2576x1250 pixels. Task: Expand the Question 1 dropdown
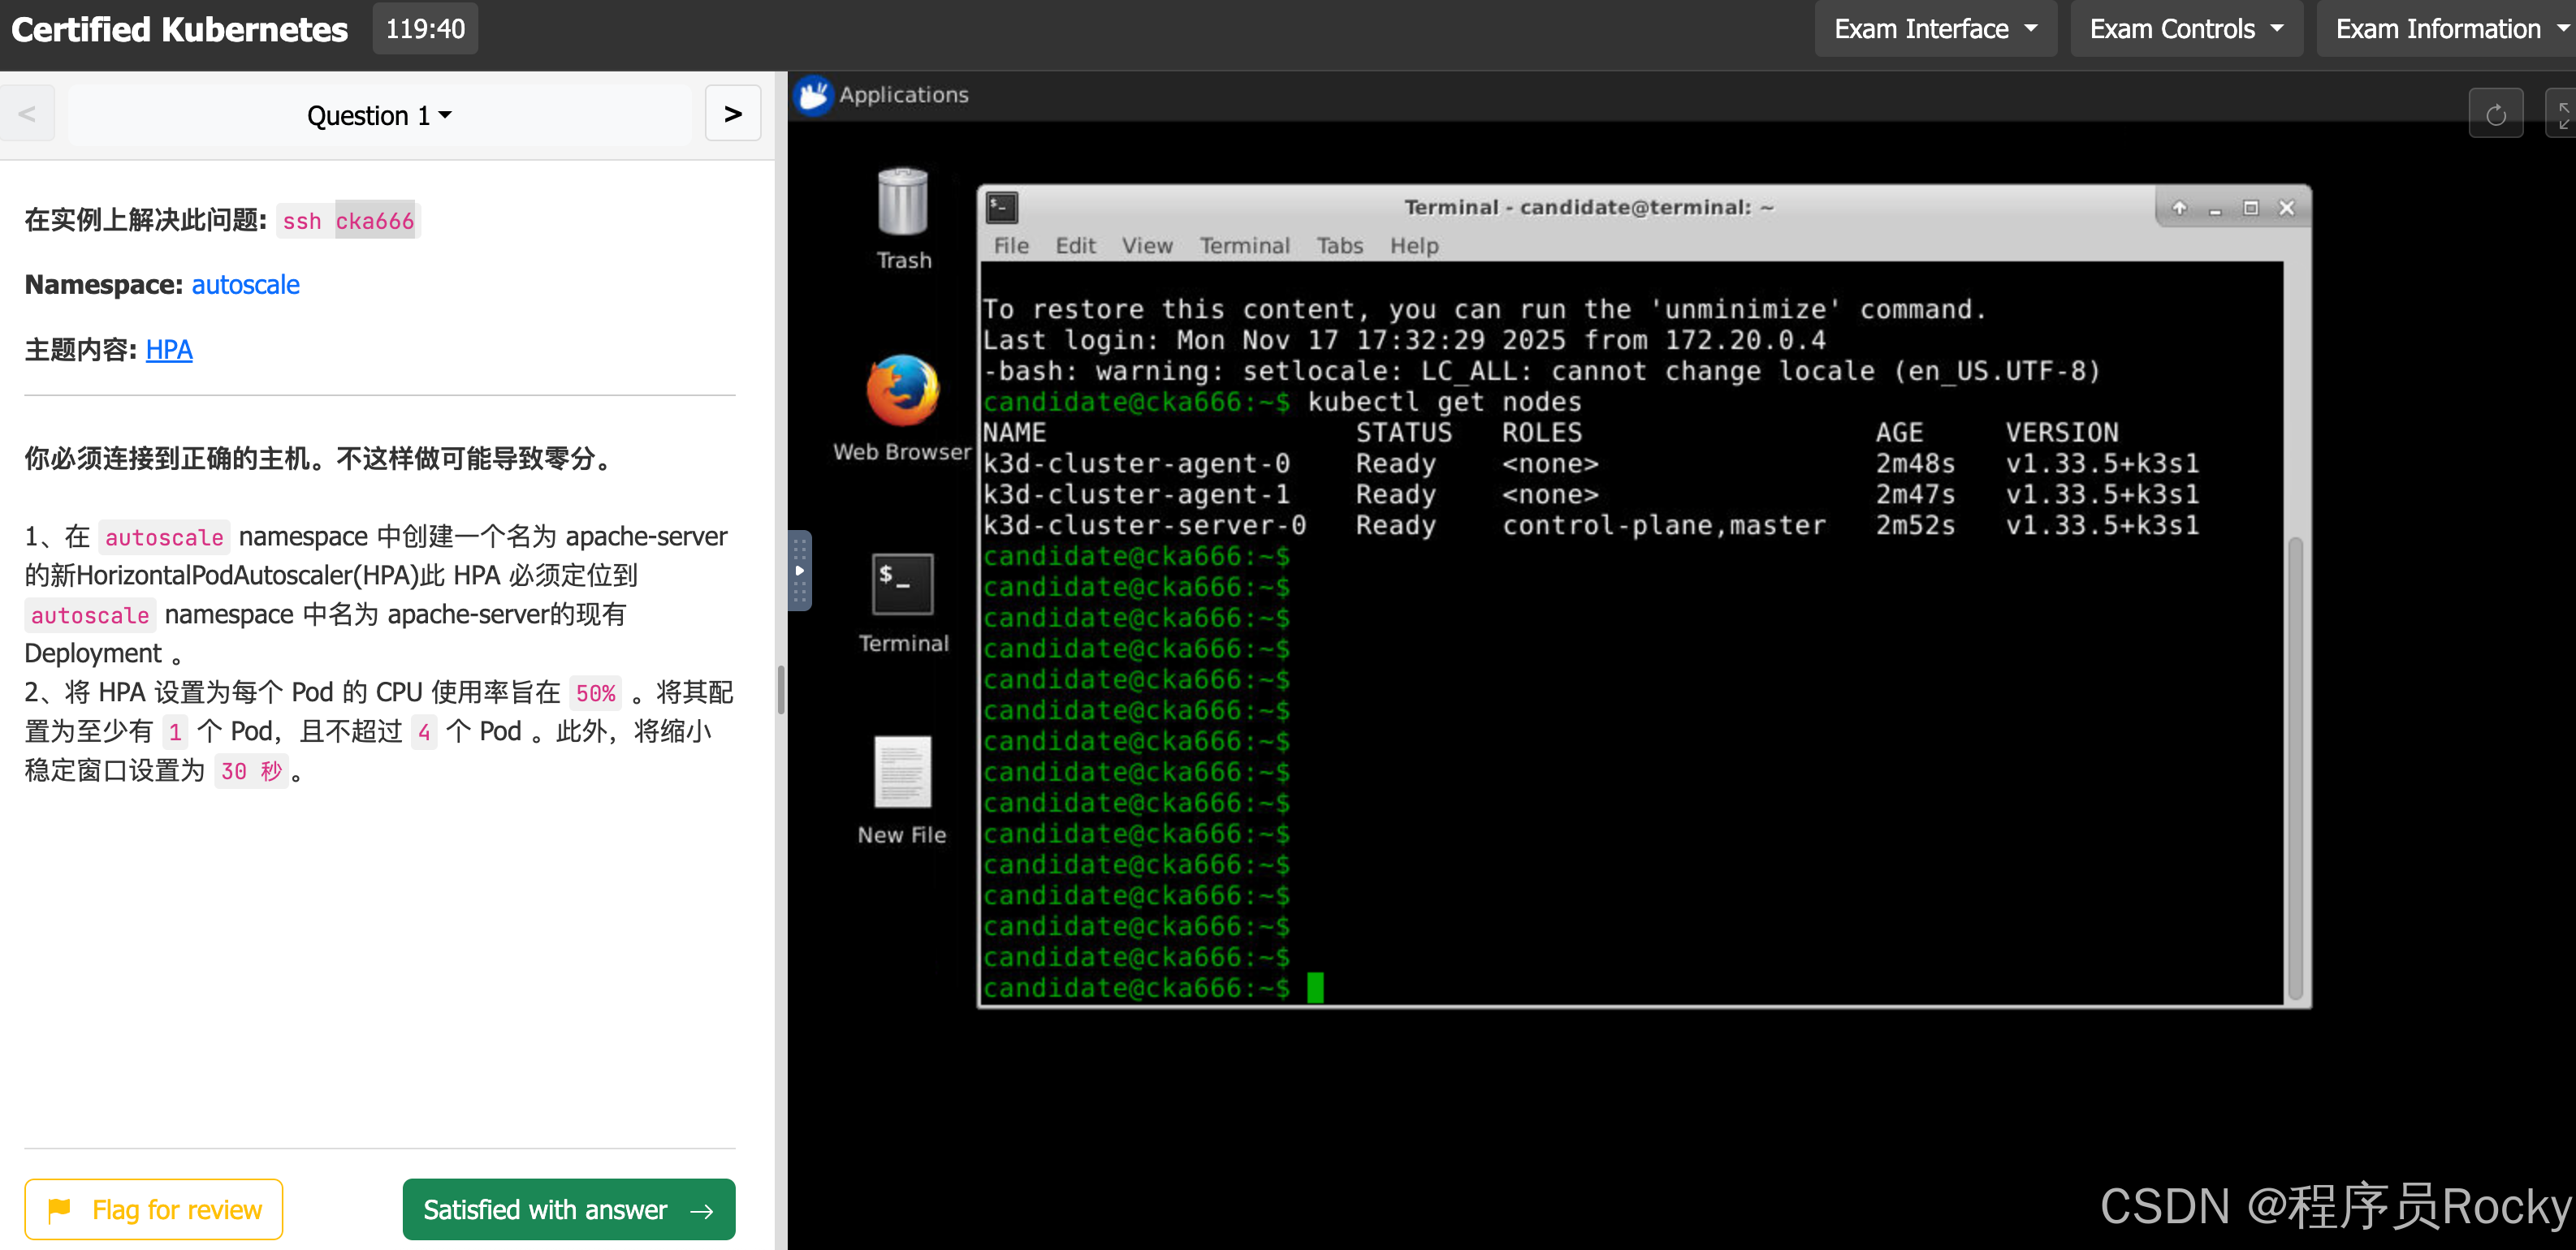click(x=379, y=116)
